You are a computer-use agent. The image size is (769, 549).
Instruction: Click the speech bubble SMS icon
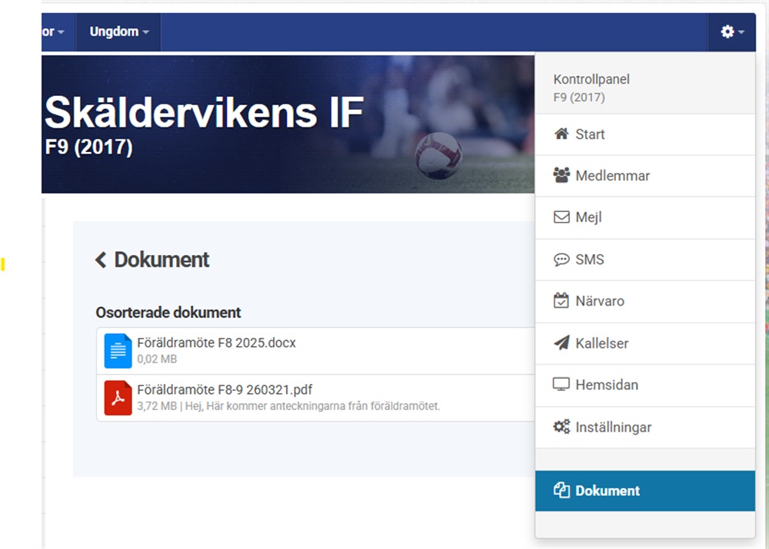pyautogui.click(x=561, y=260)
